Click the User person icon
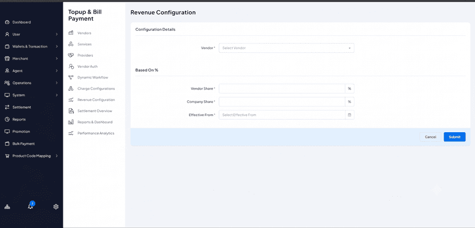 pos(7,34)
